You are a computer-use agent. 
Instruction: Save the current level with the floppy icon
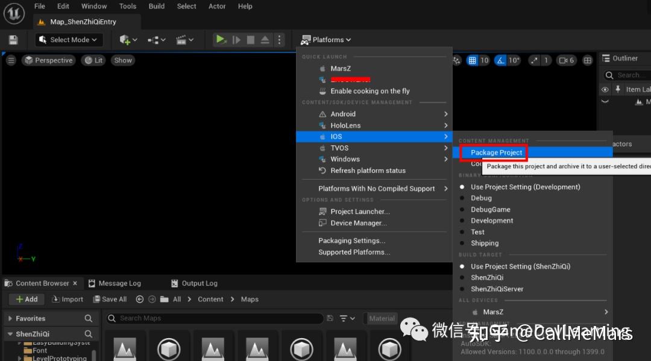pyautogui.click(x=13, y=40)
